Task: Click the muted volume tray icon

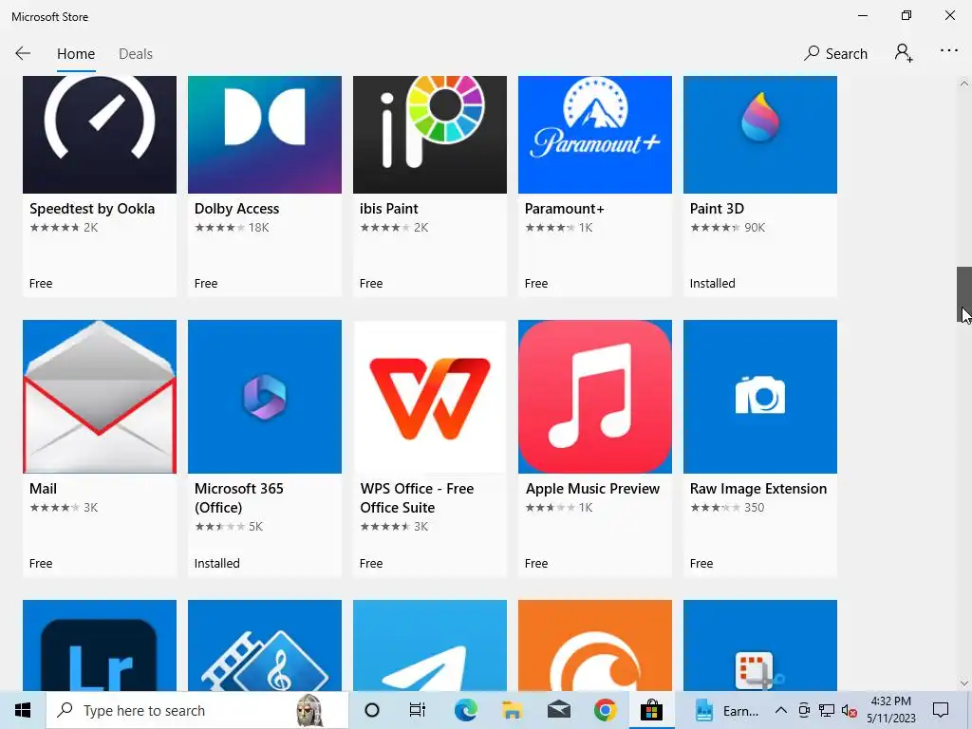Action: [x=850, y=710]
